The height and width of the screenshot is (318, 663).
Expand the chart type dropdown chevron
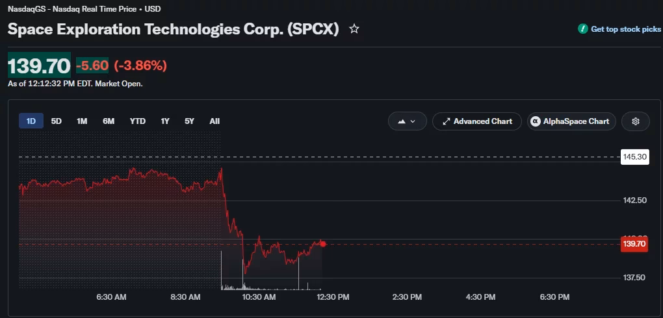[413, 121]
